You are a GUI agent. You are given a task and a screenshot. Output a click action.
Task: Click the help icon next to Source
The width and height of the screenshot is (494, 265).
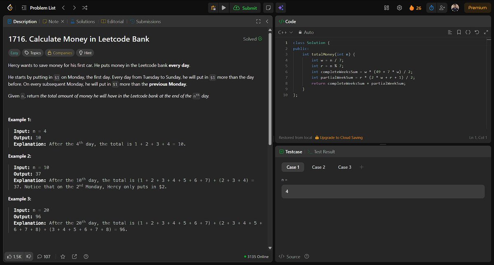click(307, 256)
